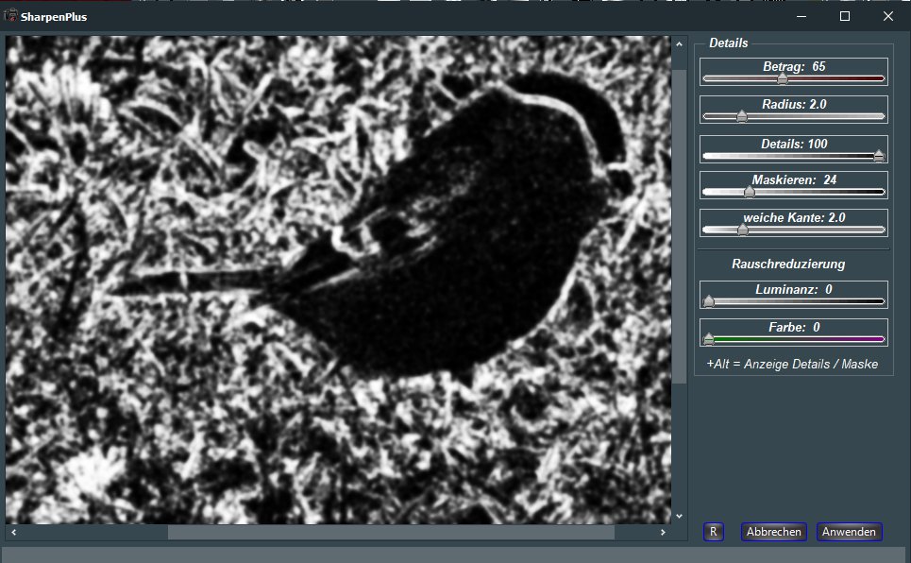Click the weiche Kante slider handle
Image resolution: width=911 pixels, height=563 pixels.
pos(742,230)
